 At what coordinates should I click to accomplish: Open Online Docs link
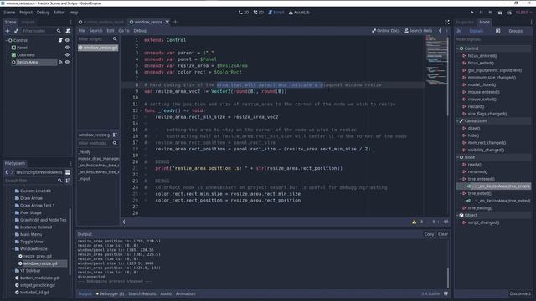(x=385, y=31)
